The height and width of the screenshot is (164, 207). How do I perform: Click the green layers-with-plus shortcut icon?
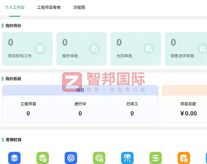[43, 158]
